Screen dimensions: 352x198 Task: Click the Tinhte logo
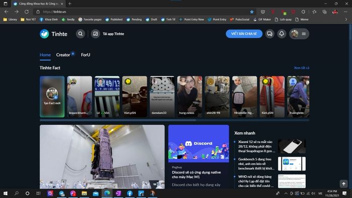pyautogui.click(x=53, y=34)
